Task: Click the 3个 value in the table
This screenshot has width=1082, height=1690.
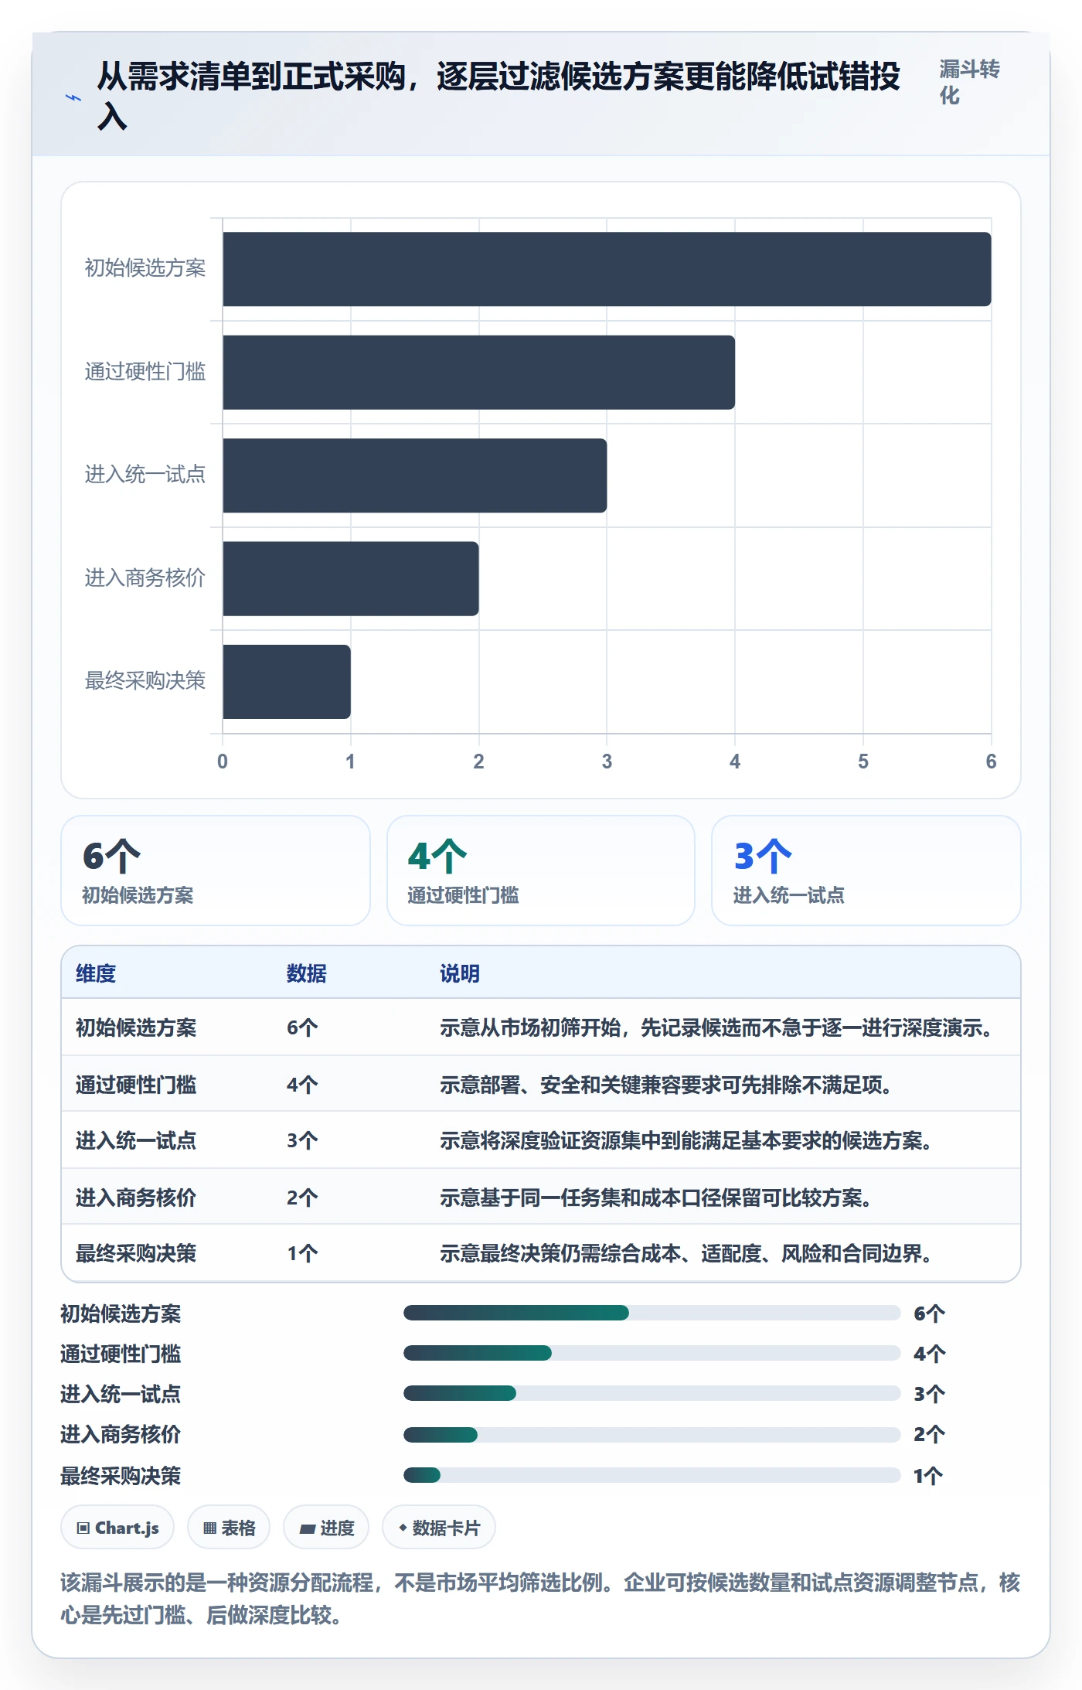Action: (302, 1140)
